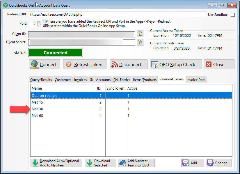
Task: Click the Connect globe button
Action: 45,64
